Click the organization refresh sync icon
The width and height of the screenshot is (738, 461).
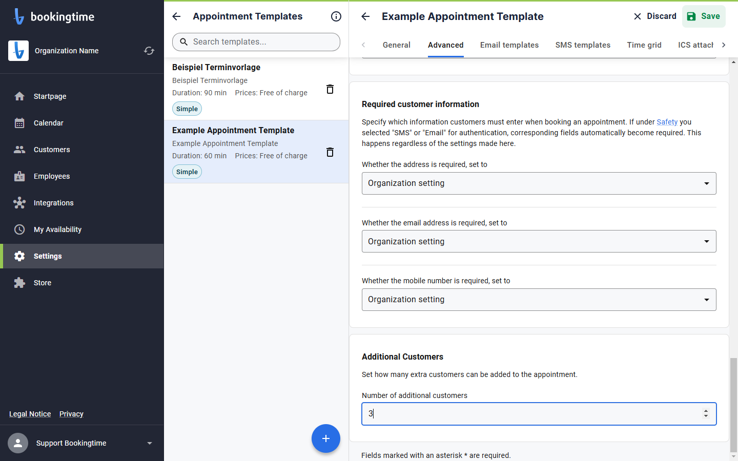(149, 51)
